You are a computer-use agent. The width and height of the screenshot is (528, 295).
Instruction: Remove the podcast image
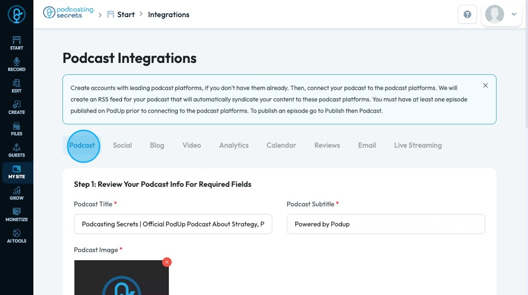(167, 262)
